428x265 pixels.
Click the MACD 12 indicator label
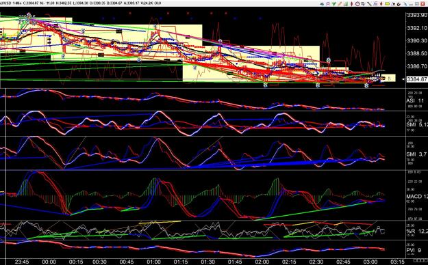[x=417, y=197]
